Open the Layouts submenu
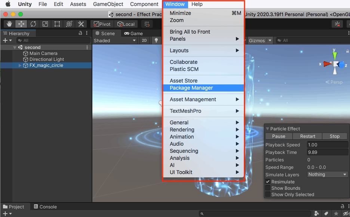Viewport: 350px width, 217px height. tap(203, 50)
